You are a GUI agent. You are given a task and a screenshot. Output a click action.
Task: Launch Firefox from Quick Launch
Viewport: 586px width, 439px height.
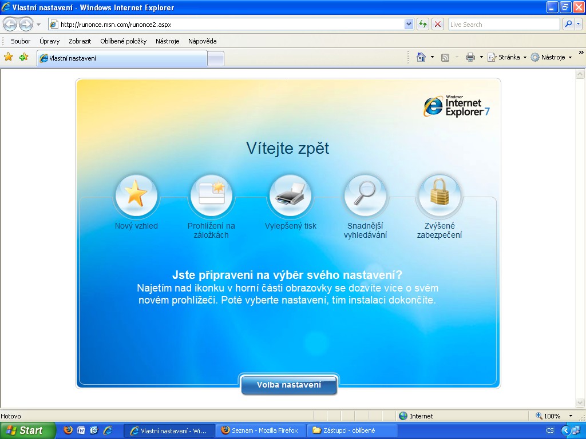(68, 430)
